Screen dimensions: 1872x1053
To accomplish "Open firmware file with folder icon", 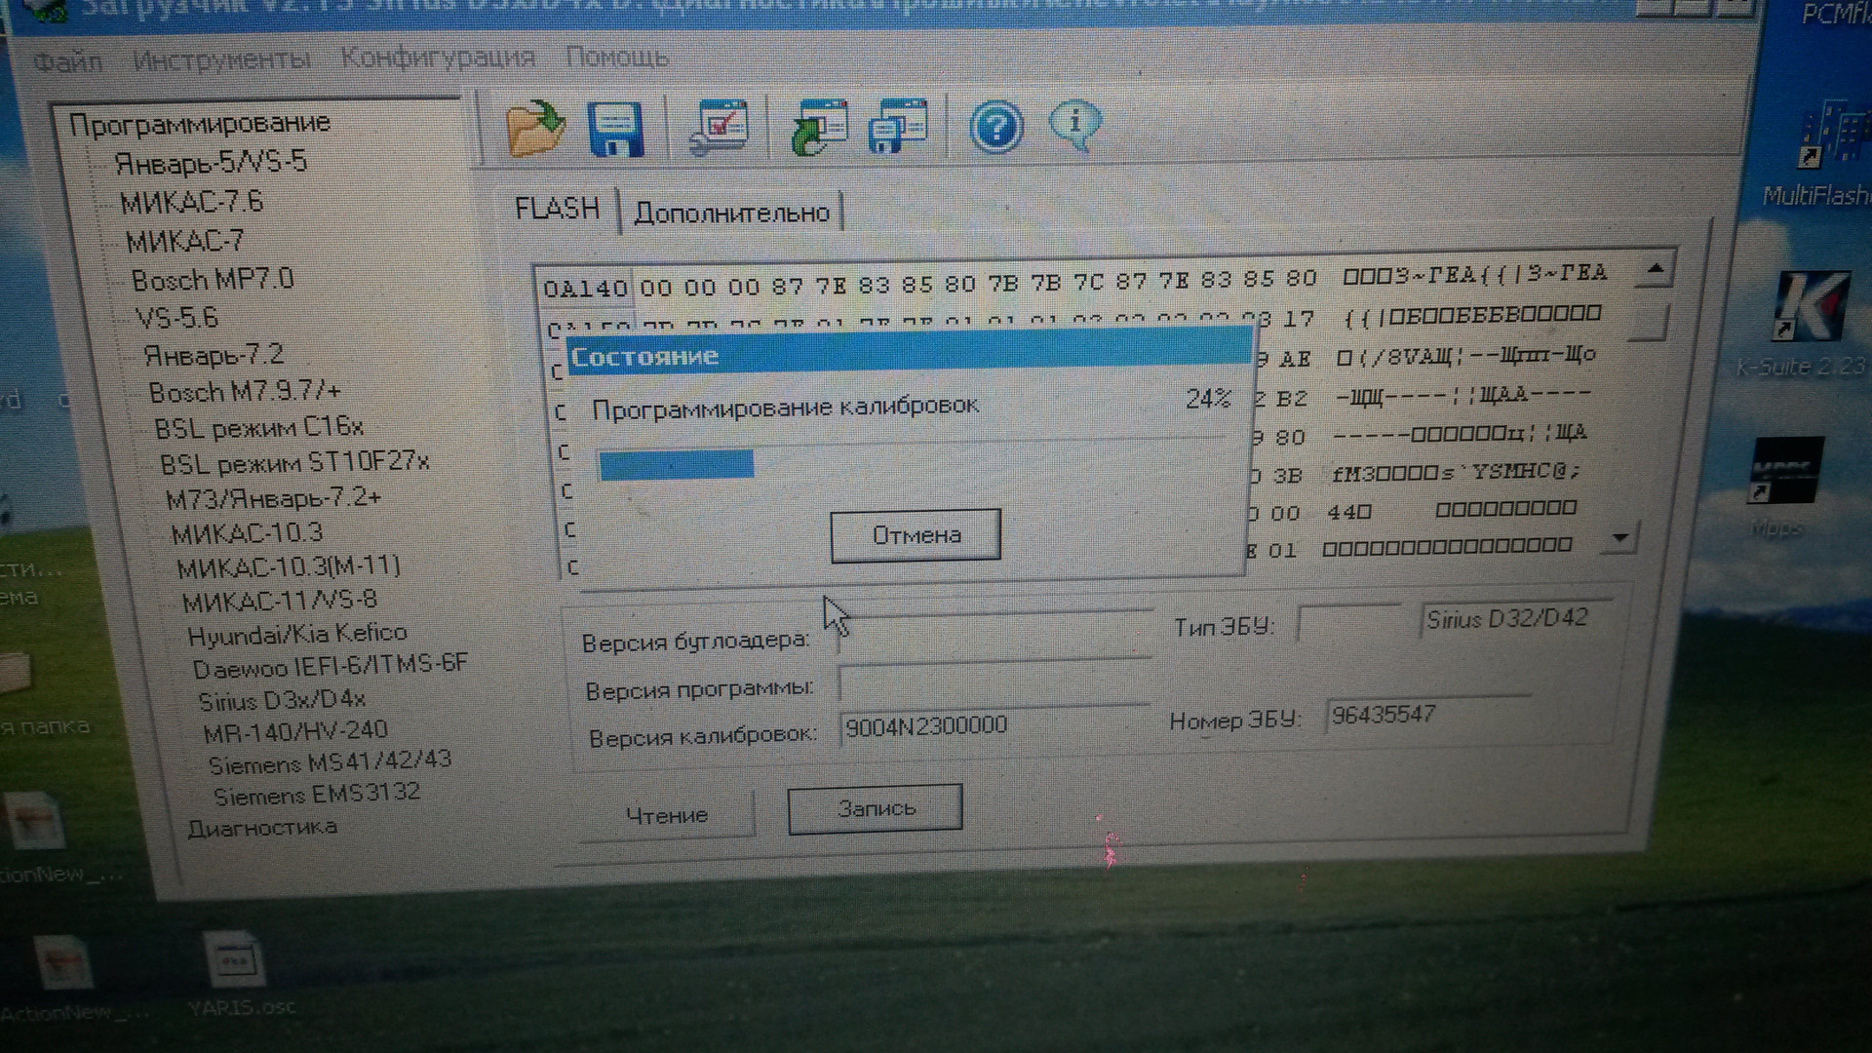I will click(535, 129).
